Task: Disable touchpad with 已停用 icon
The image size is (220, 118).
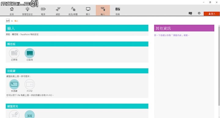Action: [x=14, y=53]
